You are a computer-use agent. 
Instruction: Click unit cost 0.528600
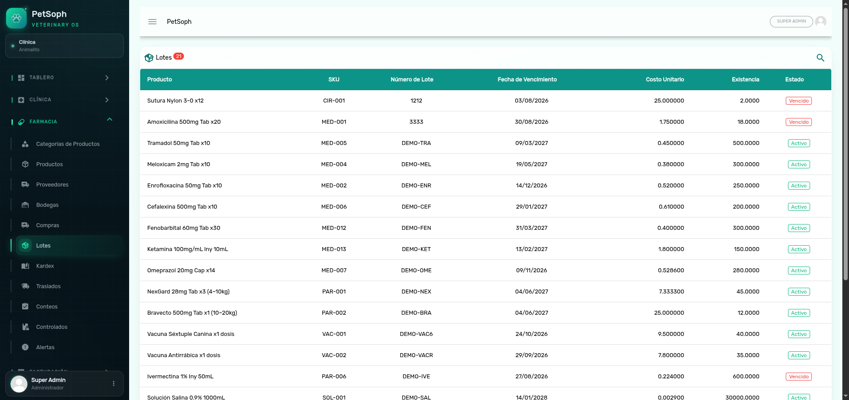(x=671, y=270)
